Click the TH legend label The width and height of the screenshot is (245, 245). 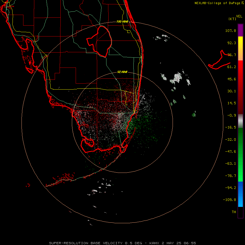234,212
